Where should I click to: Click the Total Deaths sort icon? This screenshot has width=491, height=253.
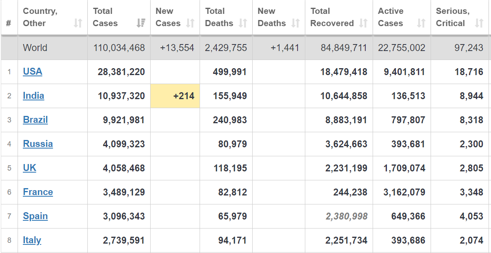click(x=243, y=23)
